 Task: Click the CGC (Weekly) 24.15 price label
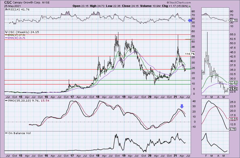tap(23, 32)
